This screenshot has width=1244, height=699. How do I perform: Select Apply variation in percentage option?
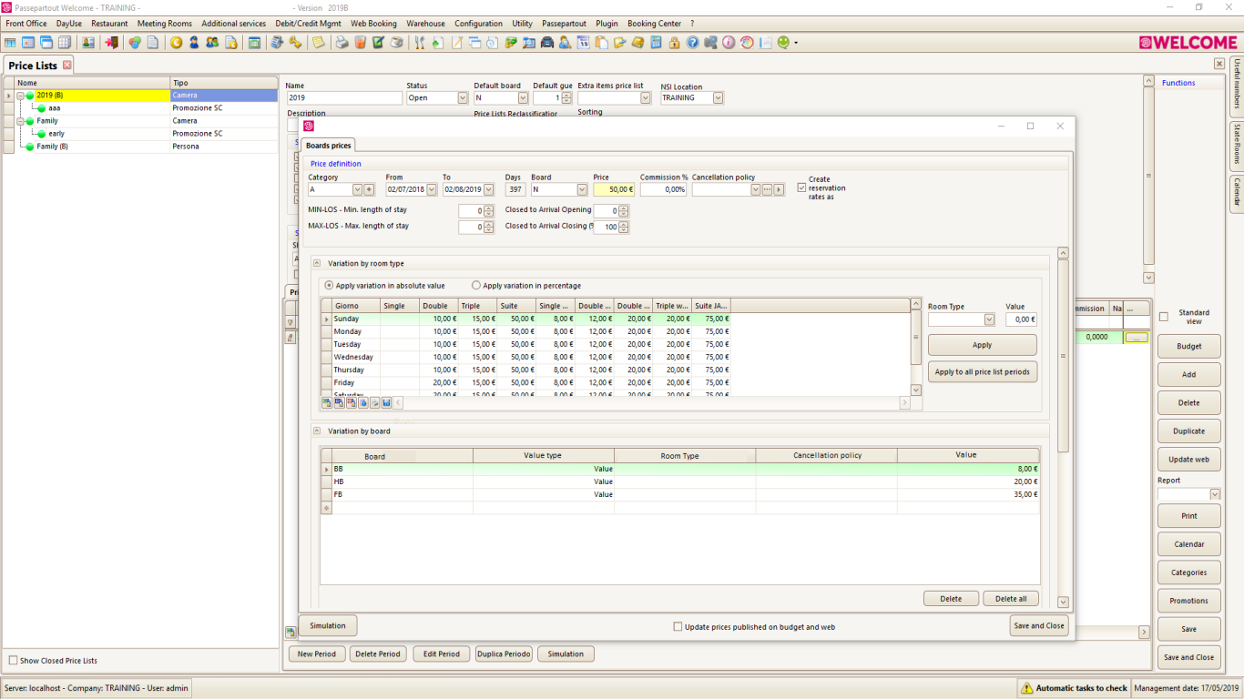pyautogui.click(x=476, y=286)
